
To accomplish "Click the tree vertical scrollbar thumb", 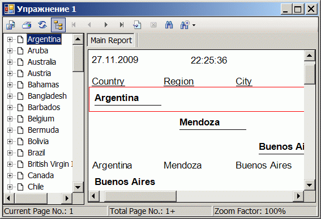I will pyautogui.click(x=78, y=58).
